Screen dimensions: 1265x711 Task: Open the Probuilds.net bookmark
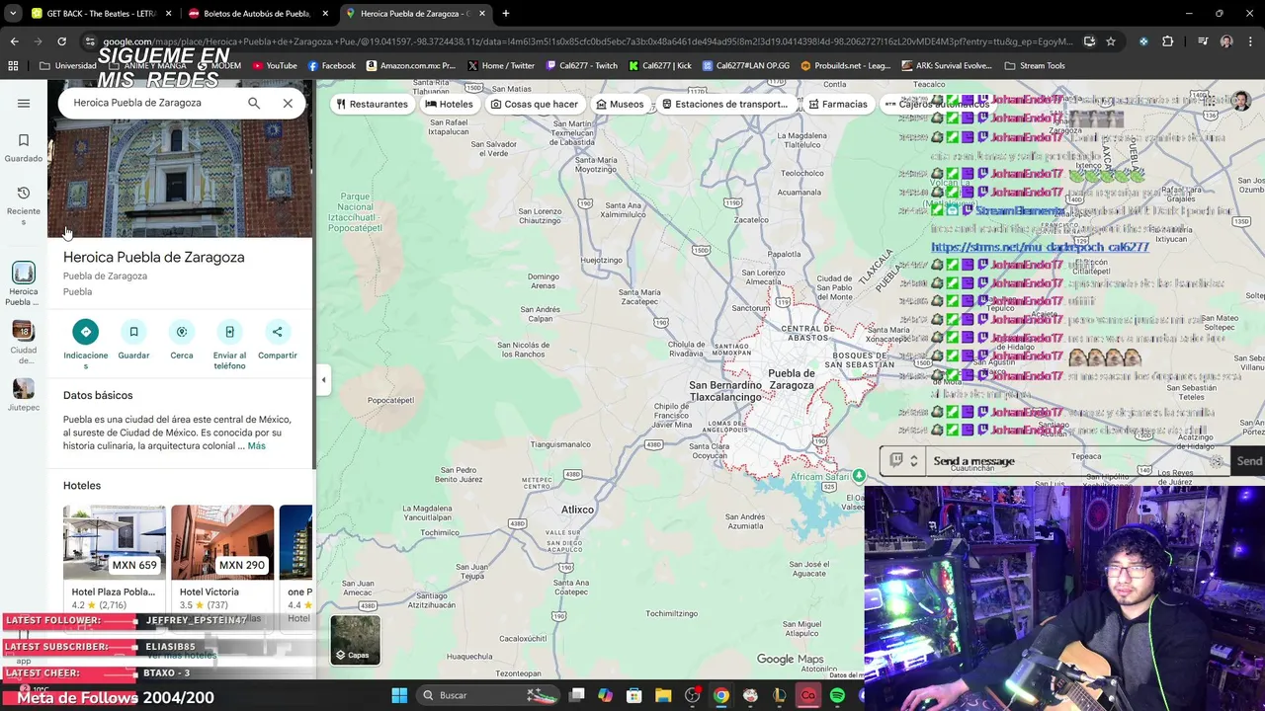coord(846,66)
